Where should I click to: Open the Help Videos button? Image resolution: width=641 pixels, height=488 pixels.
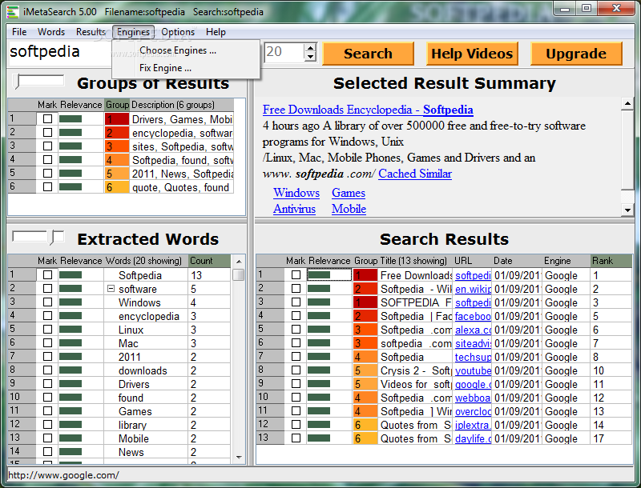pos(472,54)
